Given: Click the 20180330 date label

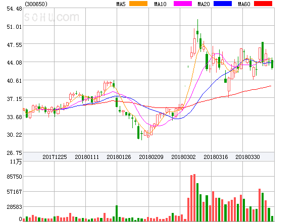Looking at the screenshot, I should (247, 157).
